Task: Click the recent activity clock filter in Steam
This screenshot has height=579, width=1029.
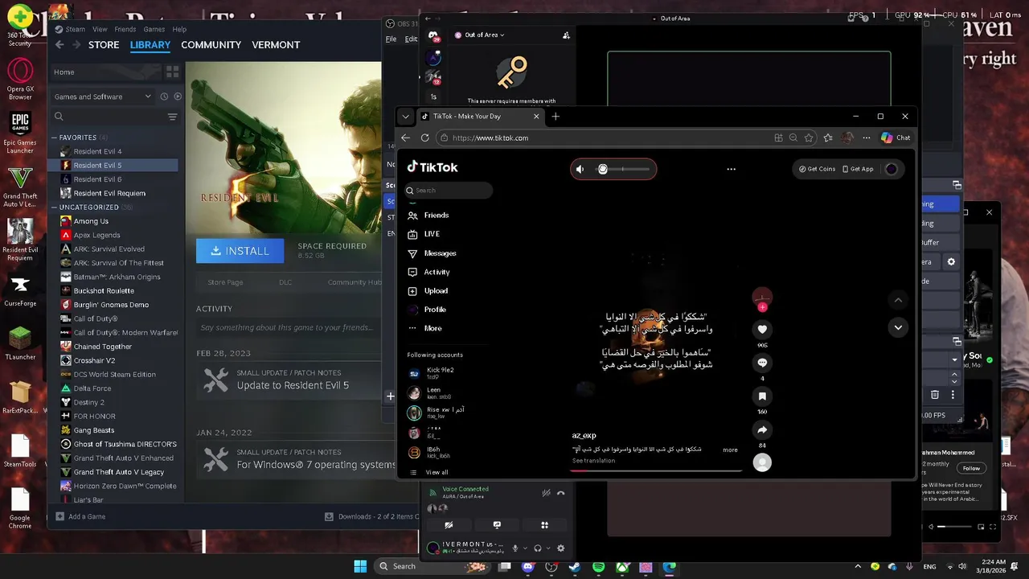Action: (164, 96)
